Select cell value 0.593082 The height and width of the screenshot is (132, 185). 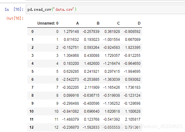click(133, 80)
